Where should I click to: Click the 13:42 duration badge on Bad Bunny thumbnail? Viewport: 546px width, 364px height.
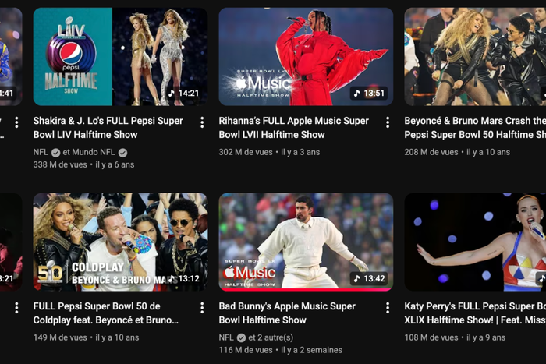(368, 279)
